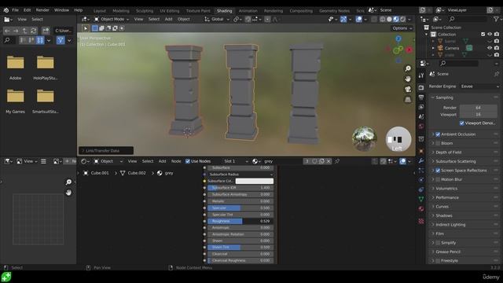This screenshot has height=283, width=503.
Task: Toggle Ambient Occlusion checkbox
Action: point(438,134)
